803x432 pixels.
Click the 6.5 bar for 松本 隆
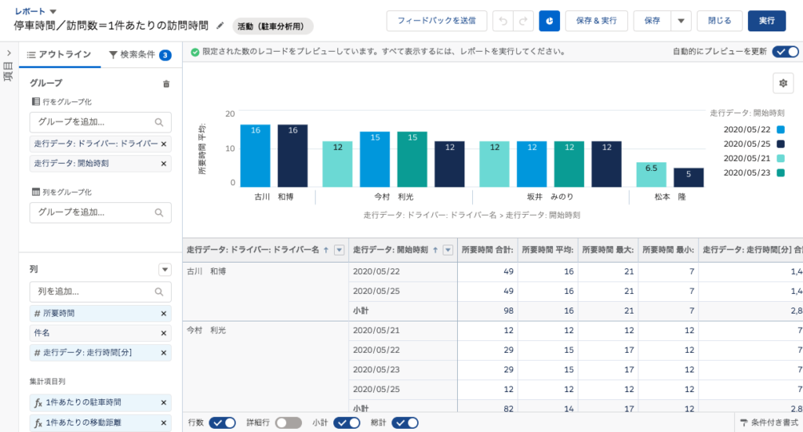(652, 175)
